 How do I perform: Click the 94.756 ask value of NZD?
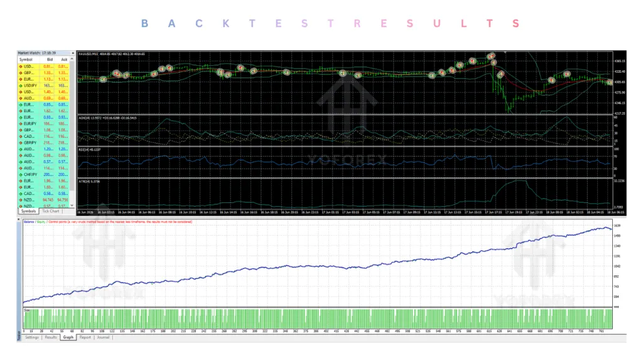(63, 200)
